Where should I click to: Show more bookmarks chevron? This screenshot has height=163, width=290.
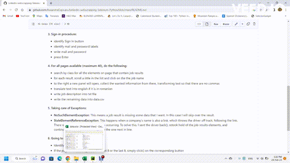coord(285,16)
